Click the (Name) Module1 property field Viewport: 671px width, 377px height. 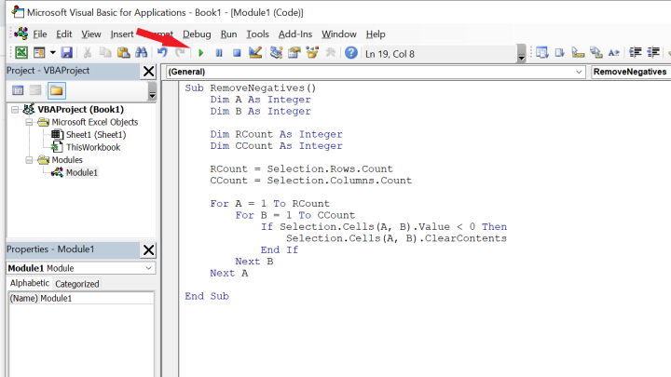click(81, 299)
